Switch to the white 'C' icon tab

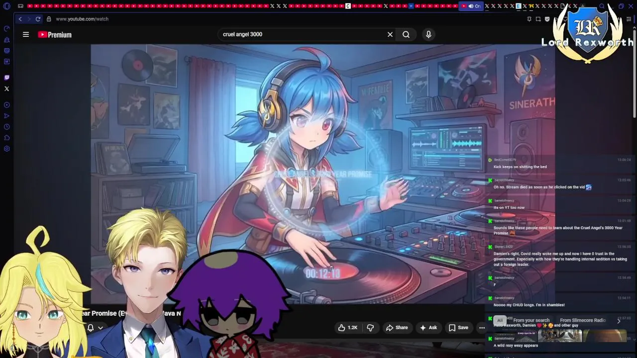coord(348,6)
